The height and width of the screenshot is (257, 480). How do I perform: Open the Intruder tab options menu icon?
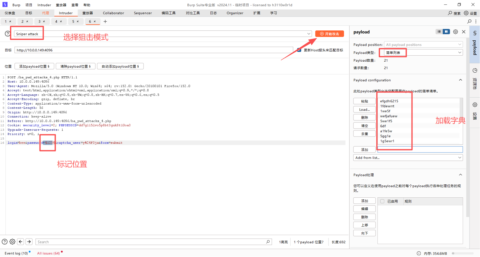tap(476, 21)
